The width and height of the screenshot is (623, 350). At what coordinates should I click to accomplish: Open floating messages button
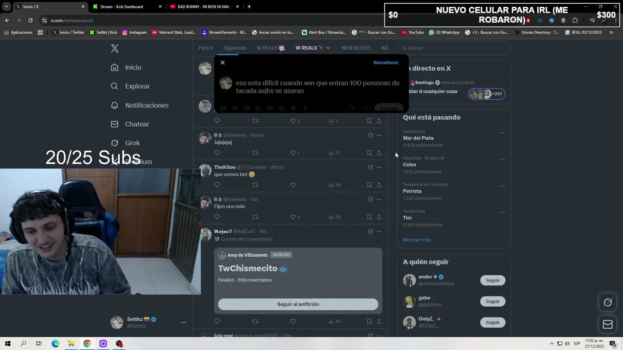(607, 324)
